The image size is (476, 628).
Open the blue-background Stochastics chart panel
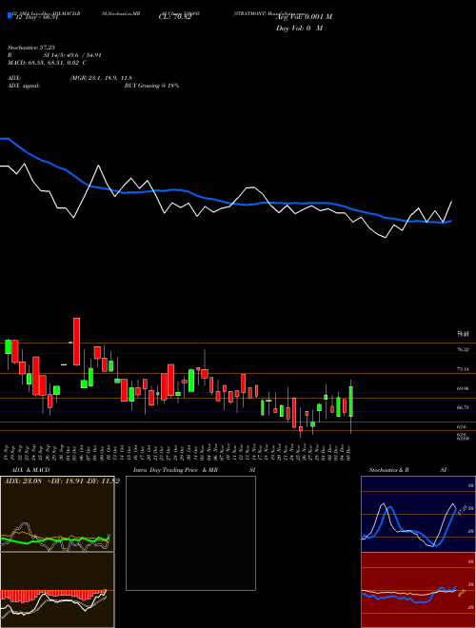(x=418, y=514)
